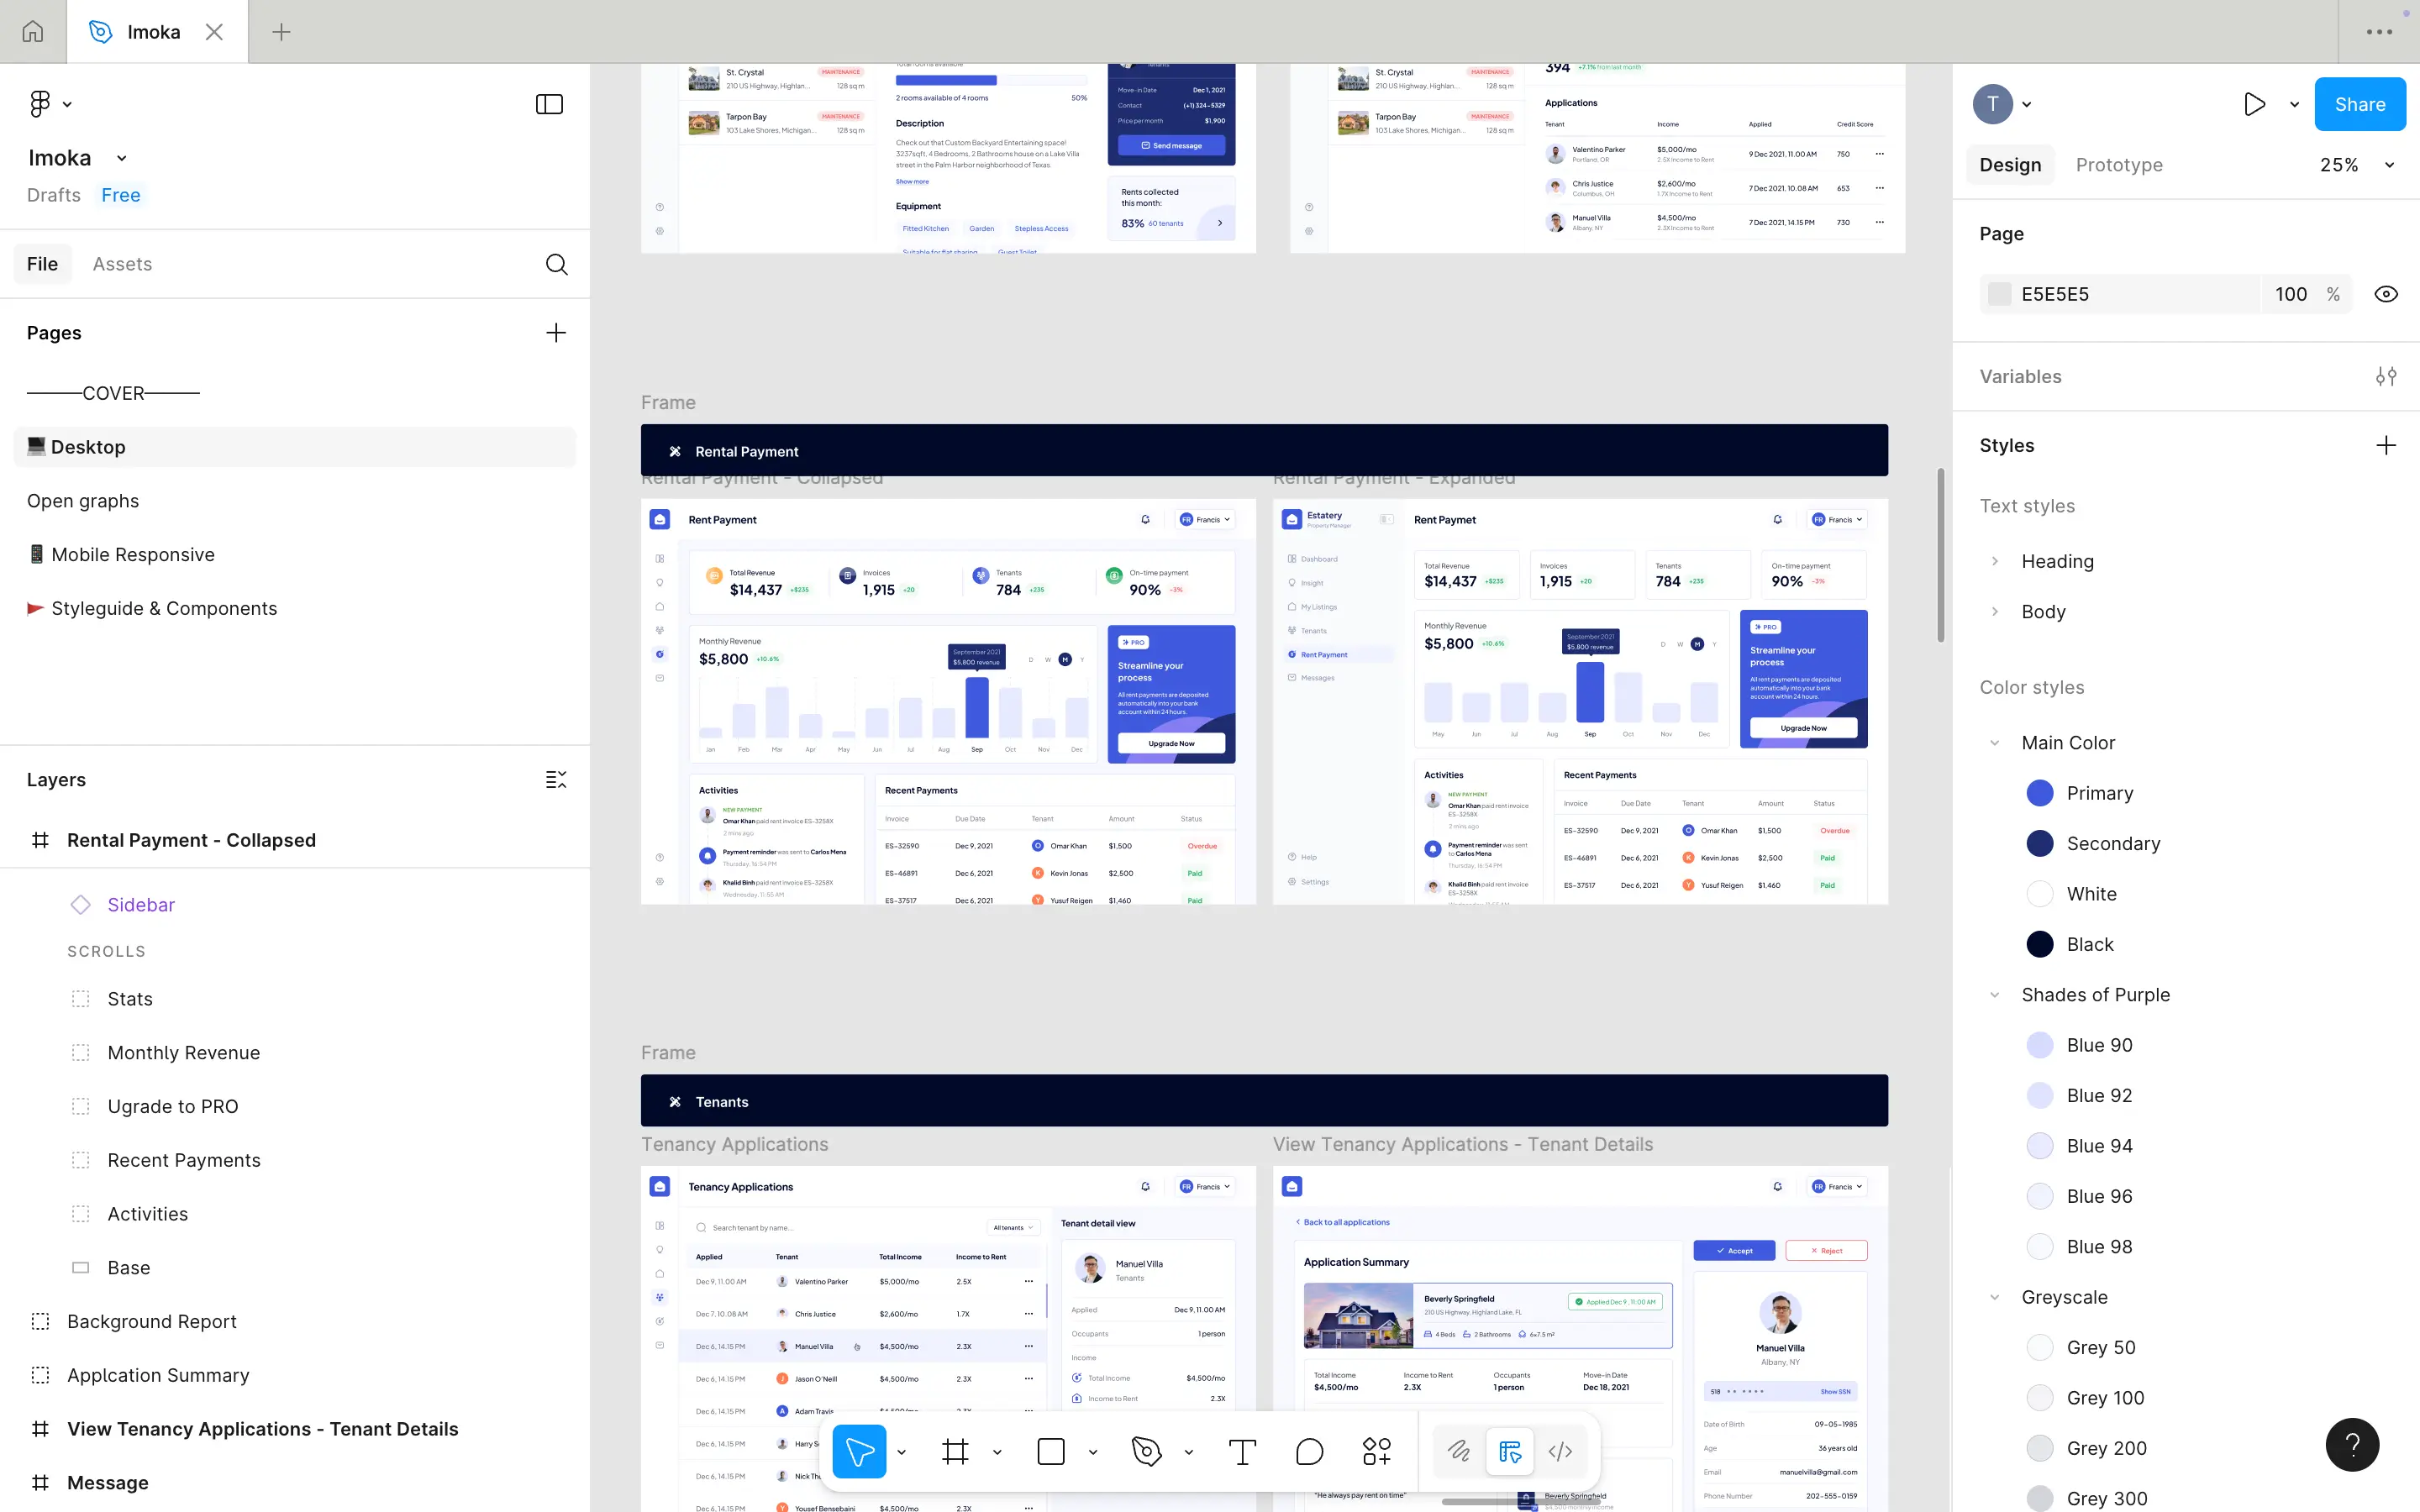Click the Share button
This screenshot has width=2420, height=1512.
point(2359,104)
